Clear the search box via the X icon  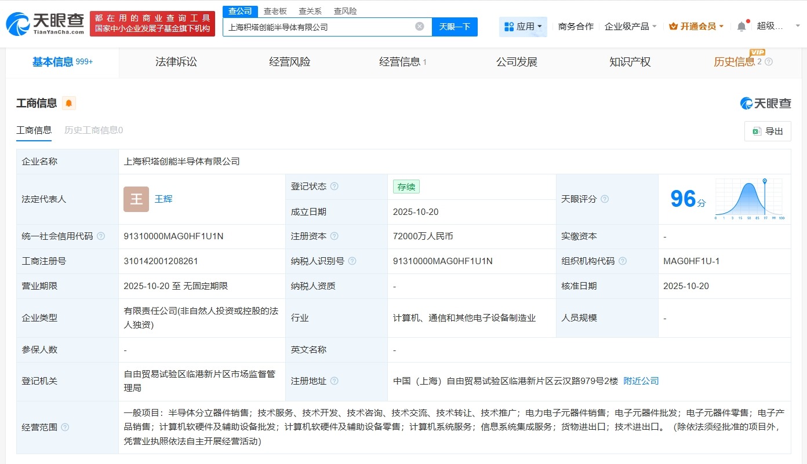419,27
